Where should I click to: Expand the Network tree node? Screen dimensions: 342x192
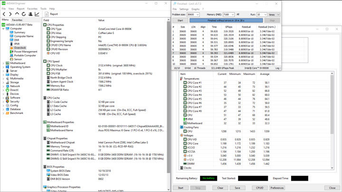coord(3,86)
